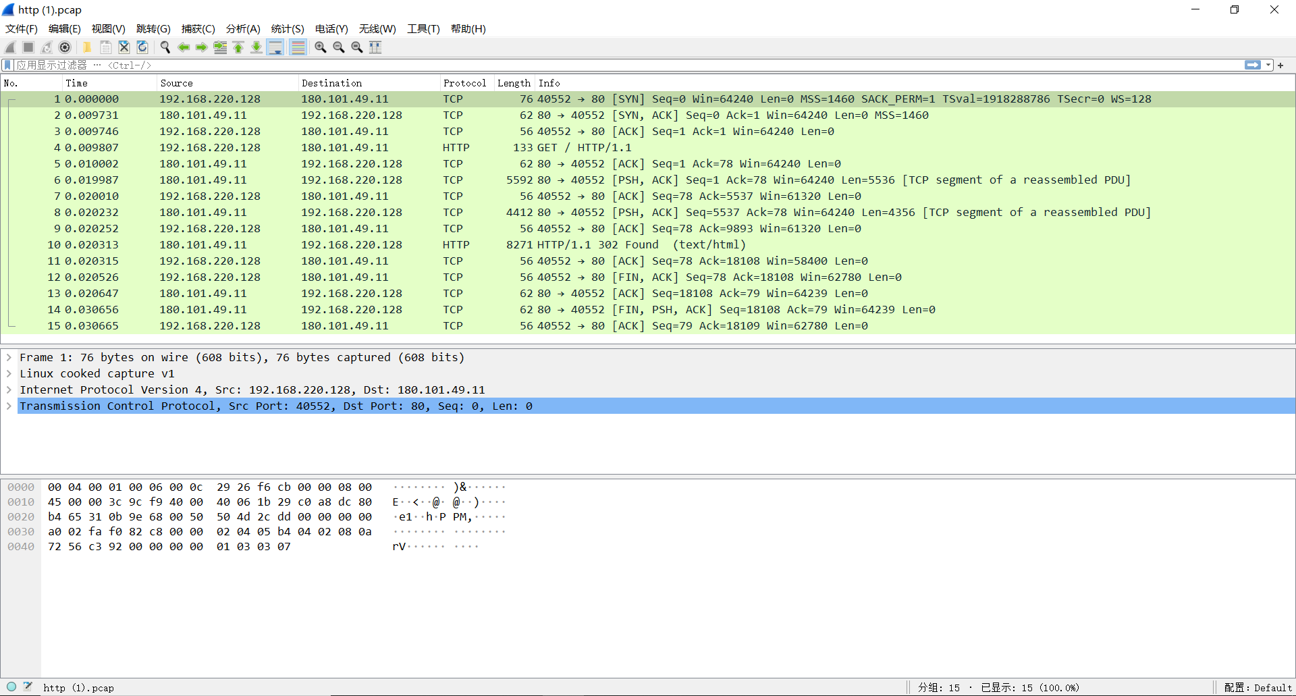Select packet 15 final ACK row
Image resolution: width=1296 pixels, height=696 pixels.
pyautogui.click(x=648, y=325)
